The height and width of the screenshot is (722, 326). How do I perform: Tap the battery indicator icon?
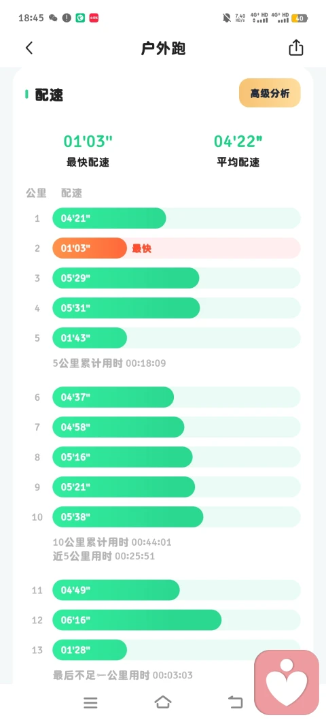[300, 18]
